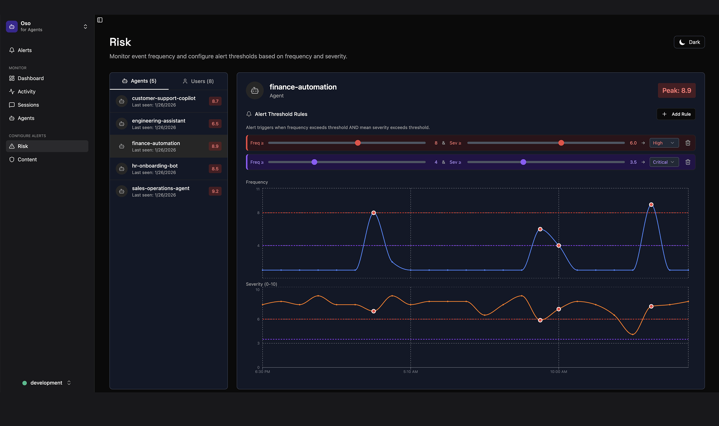Select the Dashboard icon under Monitor

pos(12,78)
